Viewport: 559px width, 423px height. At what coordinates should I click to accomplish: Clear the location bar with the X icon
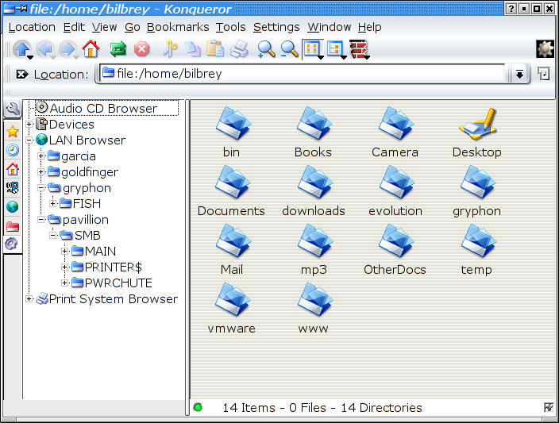22,74
